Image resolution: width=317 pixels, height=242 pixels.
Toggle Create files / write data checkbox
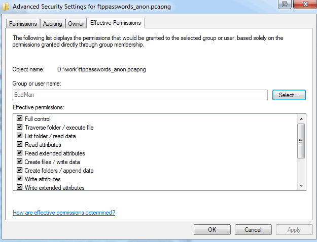[x=20, y=162]
